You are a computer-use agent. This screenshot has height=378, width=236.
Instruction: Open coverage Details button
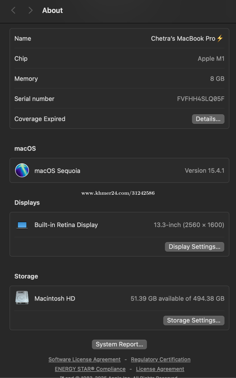pyautogui.click(x=208, y=119)
